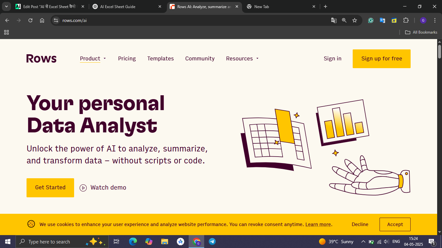
Task: Expand the Resources dropdown menu
Action: 242,58
